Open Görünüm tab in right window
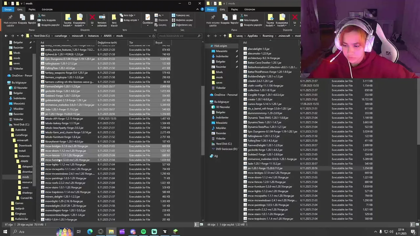The image size is (420, 236). pyautogui.click(x=250, y=9)
